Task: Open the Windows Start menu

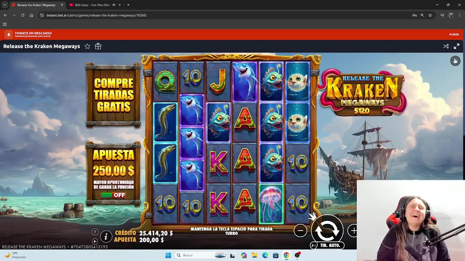Action: (168, 255)
